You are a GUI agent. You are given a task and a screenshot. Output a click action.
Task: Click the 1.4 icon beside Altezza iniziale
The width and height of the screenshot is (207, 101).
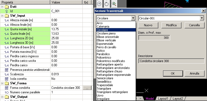coord(6,20)
